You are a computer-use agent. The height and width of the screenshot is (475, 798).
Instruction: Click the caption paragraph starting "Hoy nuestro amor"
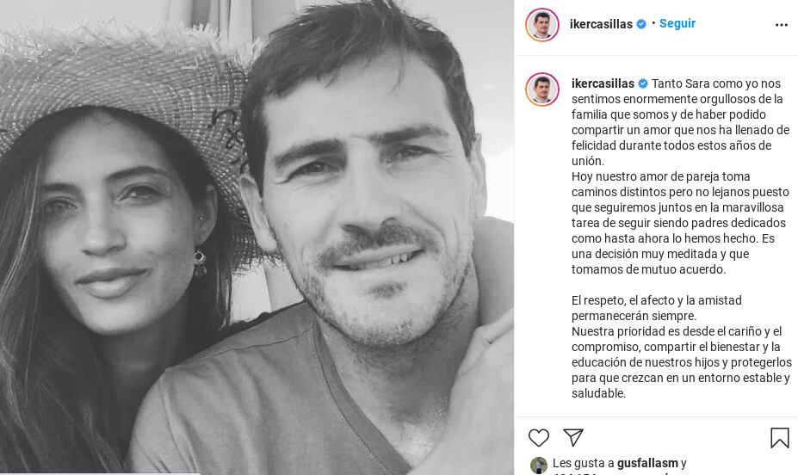680,223
